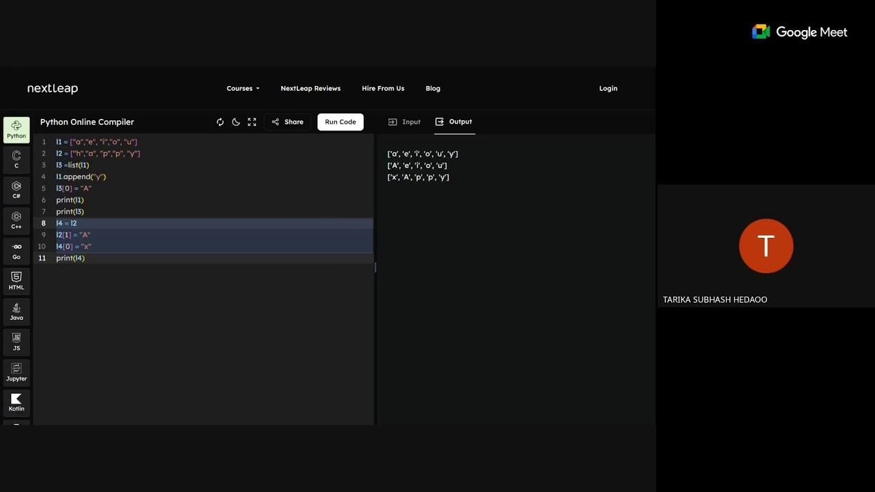Select JS language in sidebar
Viewport: 875px width, 492px height.
coord(16,342)
